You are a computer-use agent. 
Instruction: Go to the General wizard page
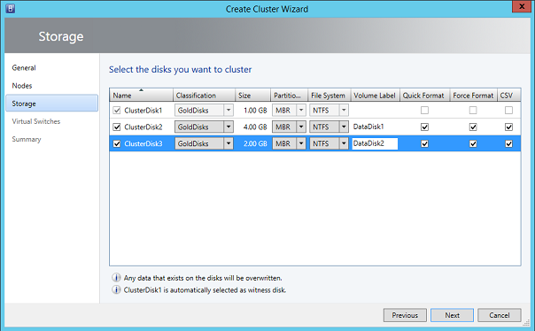[x=24, y=68]
